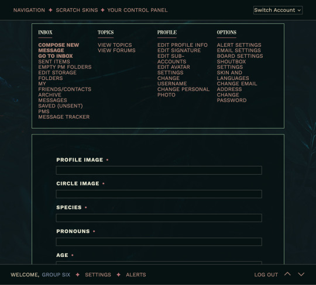Screen dimensions: 316x285
Task: Click the Age field label
Action: (x=62, y=255)
